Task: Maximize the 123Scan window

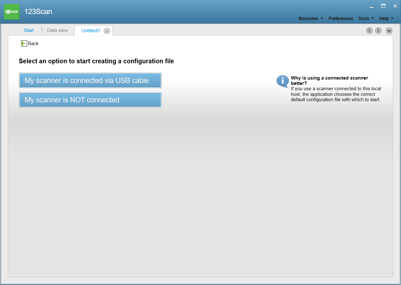Action: pos(383,6)
